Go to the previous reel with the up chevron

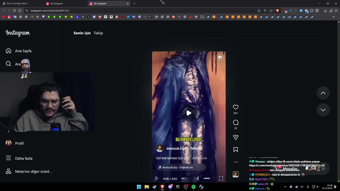tap(323, 93)
